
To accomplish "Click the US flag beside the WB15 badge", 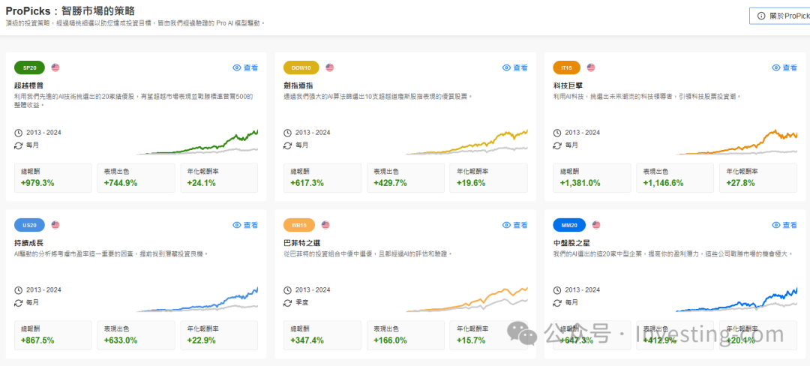I will point(325,225).
